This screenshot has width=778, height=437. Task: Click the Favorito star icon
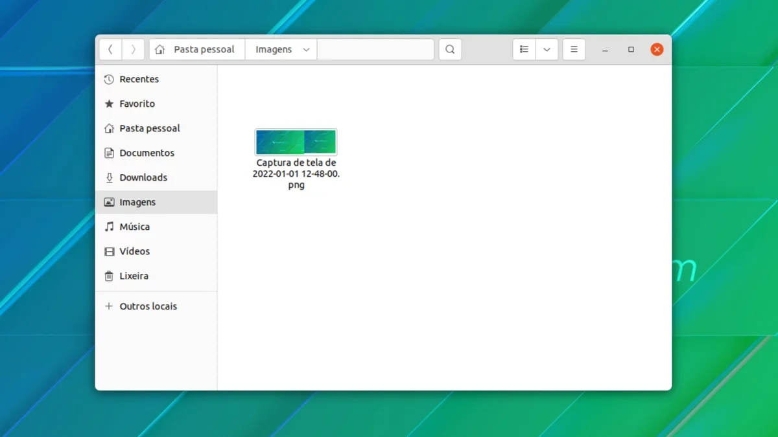pyautogui.click(x=109, y=104)
